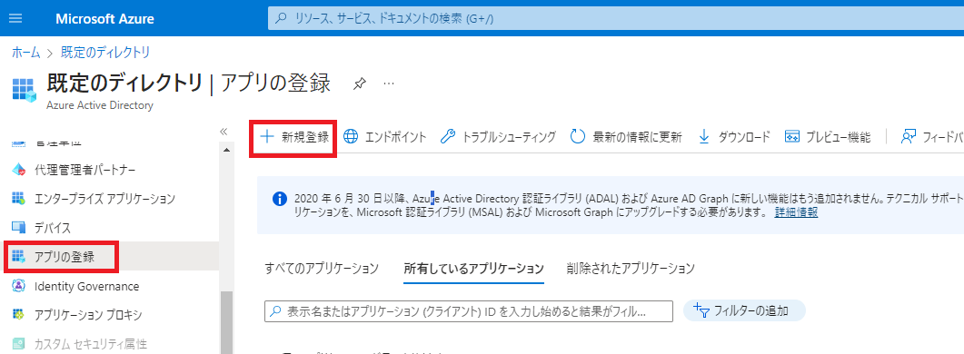Click the カスタム セキュリティ属性 icon

click(x=19, y=343)
